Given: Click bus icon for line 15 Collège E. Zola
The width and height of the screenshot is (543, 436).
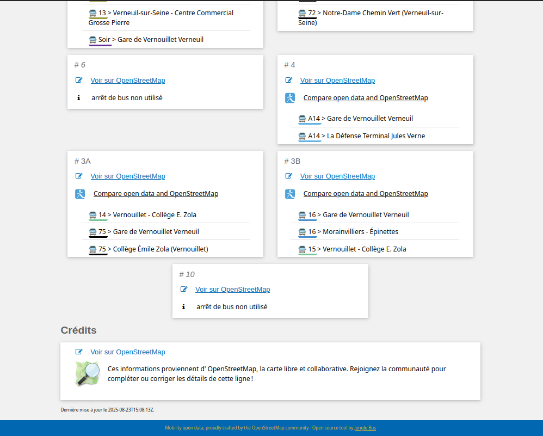Looking at the screenshot, I should [x=303, y=249].
